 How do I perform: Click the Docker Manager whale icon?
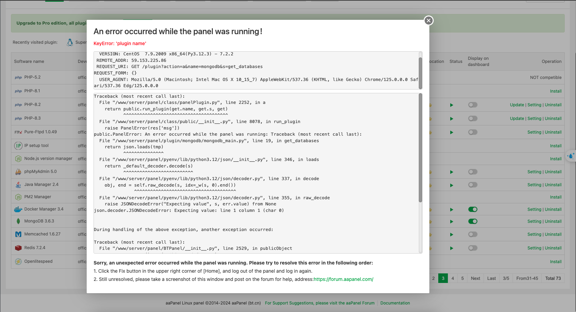tap(18, 209)
